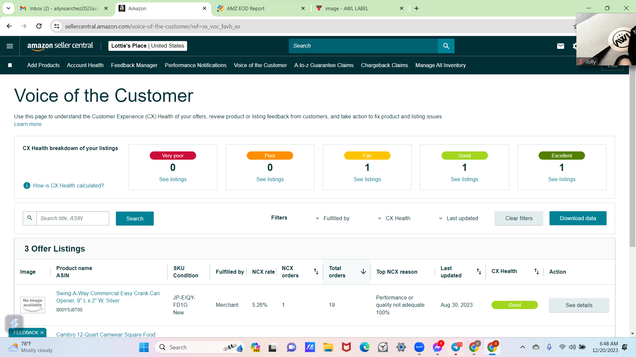Click the microphone icon in system tray
Screen dimensions: 636x357
[x=549, y=347]
